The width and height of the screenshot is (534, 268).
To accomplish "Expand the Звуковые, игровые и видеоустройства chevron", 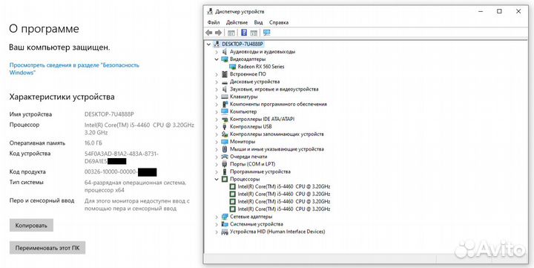I will (217, 89).
